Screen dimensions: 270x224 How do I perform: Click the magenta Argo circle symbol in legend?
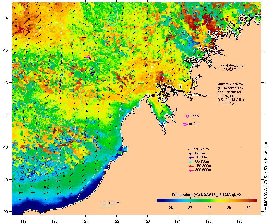[188, 116]
